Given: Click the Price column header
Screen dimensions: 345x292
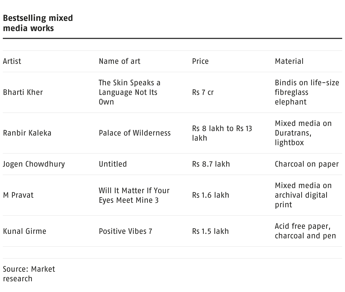Looking at the screenshot, I should coord(200,61).
